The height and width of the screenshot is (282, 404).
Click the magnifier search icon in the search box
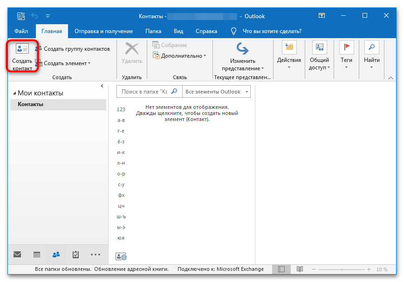174,91
